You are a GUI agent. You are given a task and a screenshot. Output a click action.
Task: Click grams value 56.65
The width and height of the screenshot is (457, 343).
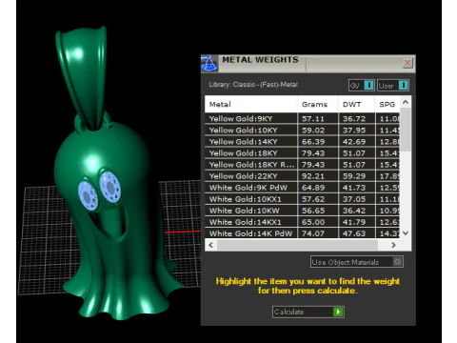313,211
